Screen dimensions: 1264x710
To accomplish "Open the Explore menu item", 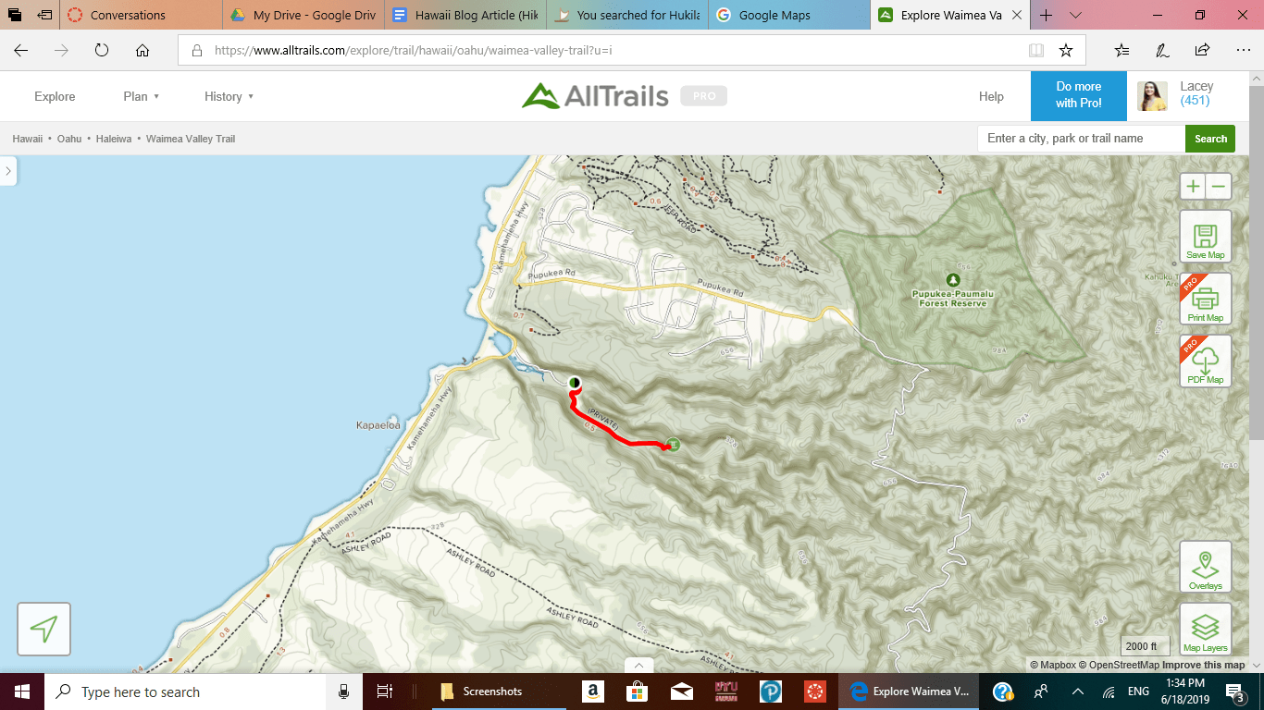I will pyautogui.click(x=55, y=96).
